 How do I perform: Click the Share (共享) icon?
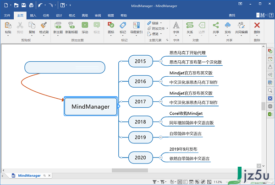(x=216, y=25)
